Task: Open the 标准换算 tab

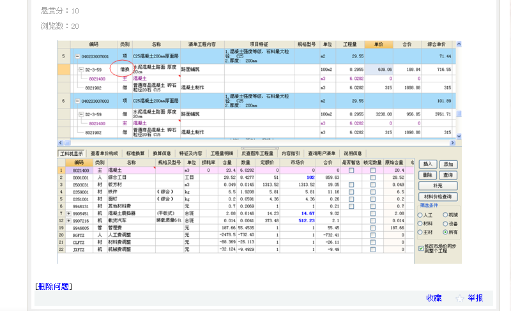Action: click(x=135, y=153)
